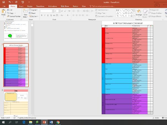Increase font size icon

point(62,11)
